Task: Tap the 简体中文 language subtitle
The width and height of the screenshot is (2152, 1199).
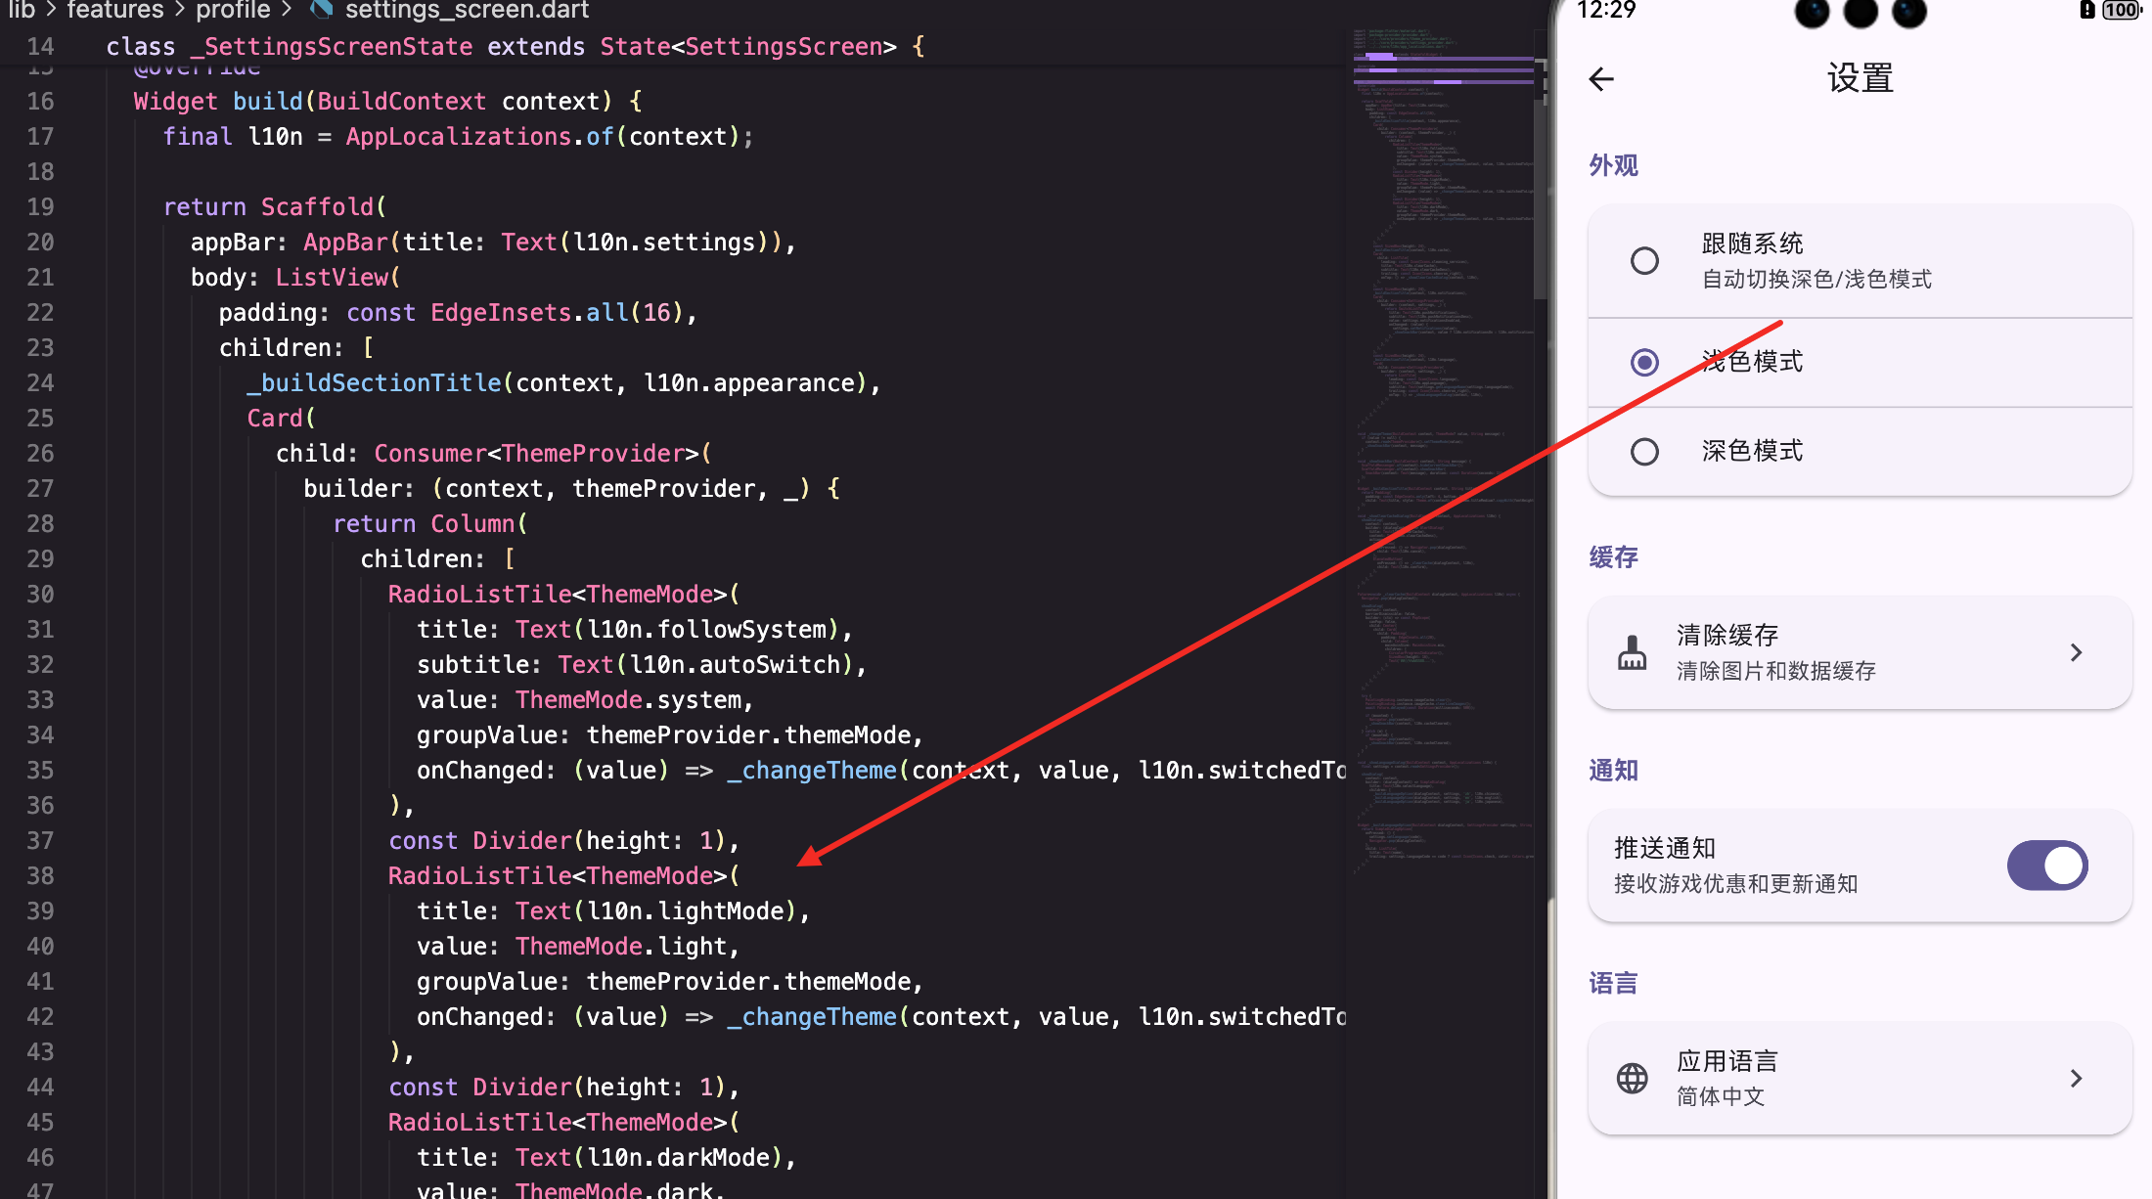Action: [x=1721, y=1096]
